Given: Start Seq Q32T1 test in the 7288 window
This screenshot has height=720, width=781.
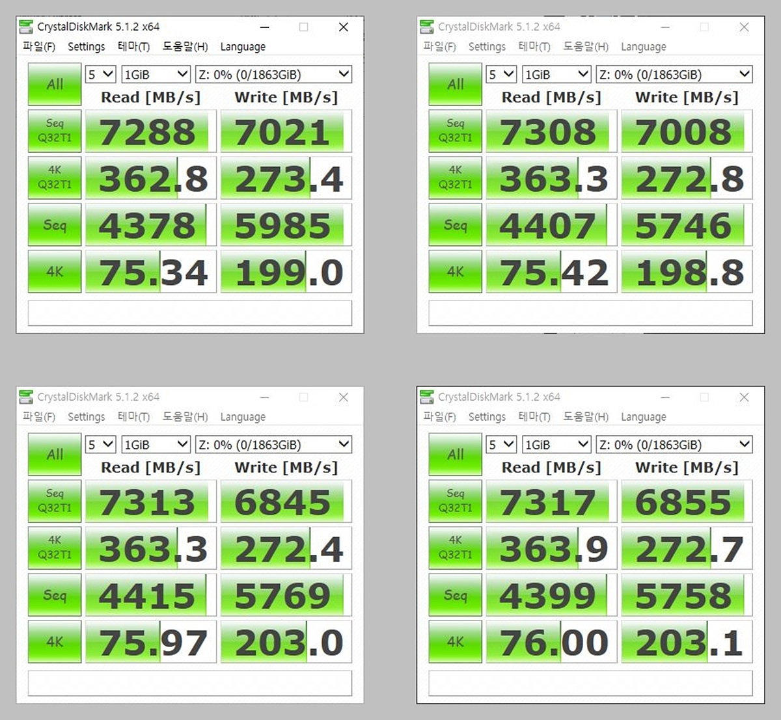Looking at the screenshot, I should 55,131.
